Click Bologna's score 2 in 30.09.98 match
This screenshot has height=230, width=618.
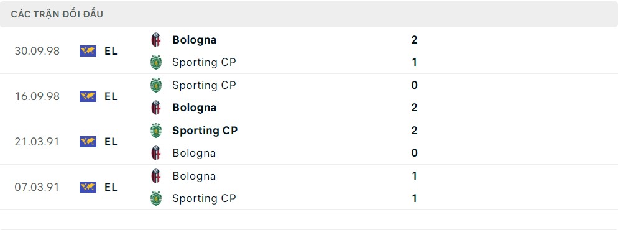pyautogui.click(x=414, y=40)
